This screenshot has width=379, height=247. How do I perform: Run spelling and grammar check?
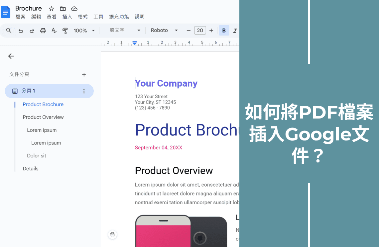click(54, 31)
